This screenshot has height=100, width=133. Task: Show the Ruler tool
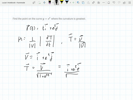point(93,2)
